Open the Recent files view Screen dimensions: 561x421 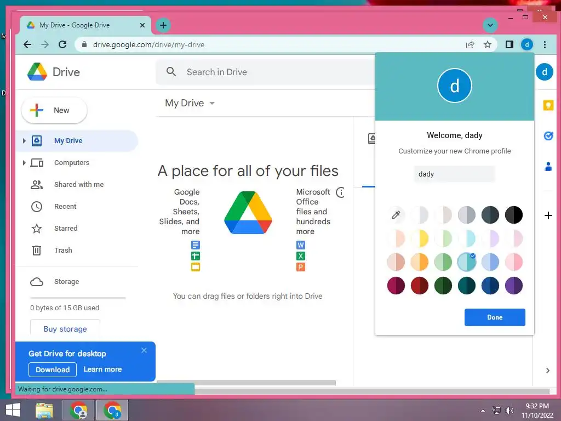65,206
